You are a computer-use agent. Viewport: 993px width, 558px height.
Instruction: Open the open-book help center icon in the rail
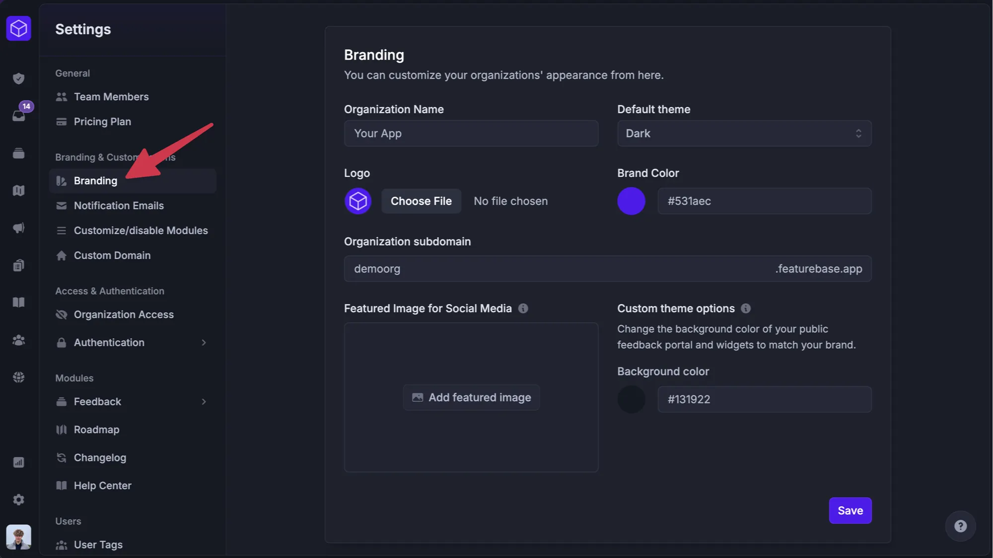pos(18,303)
